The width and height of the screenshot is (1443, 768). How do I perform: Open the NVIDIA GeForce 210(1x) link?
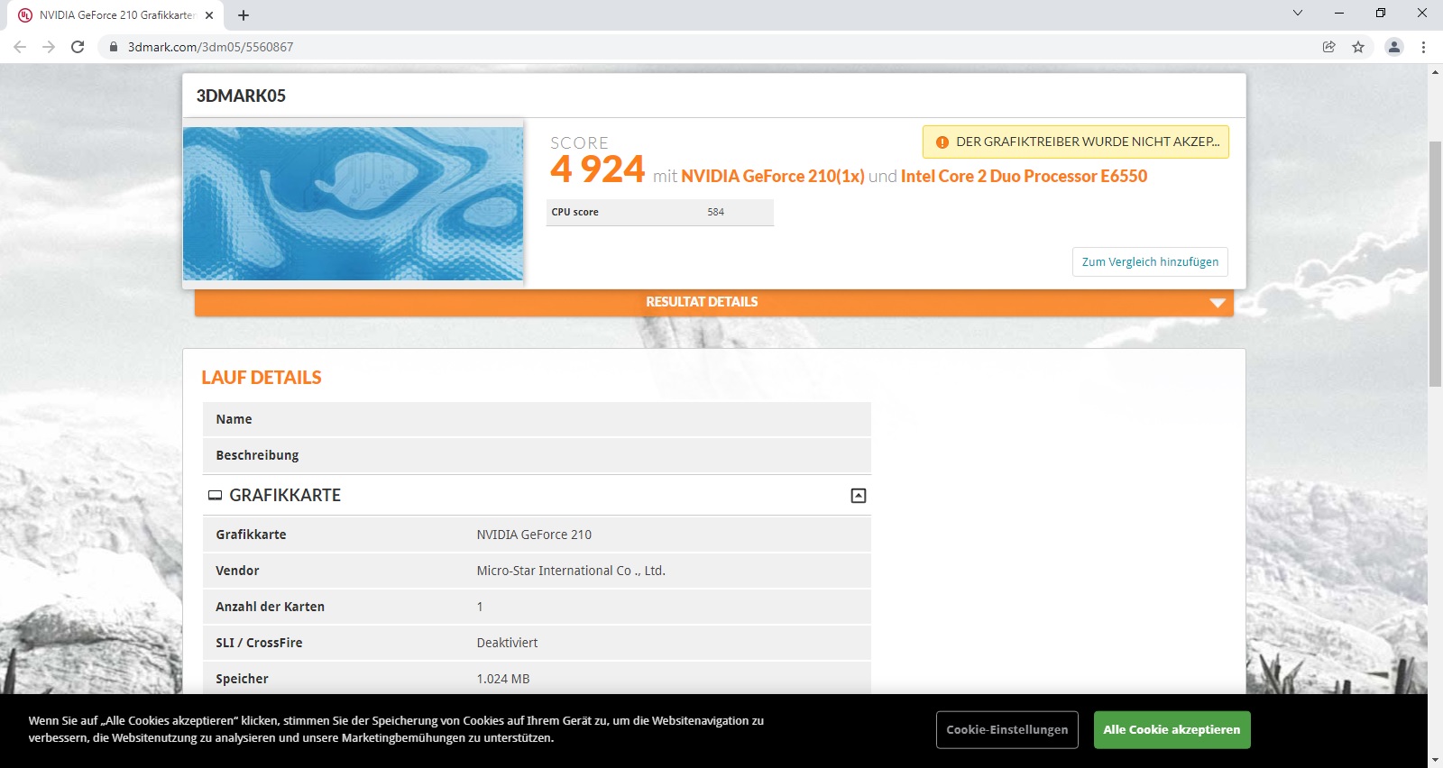pyautogui.click(x=772, y=176)
